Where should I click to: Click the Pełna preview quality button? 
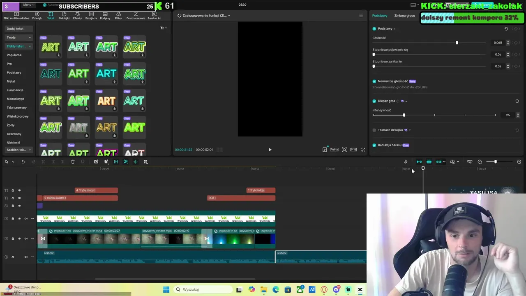point(334,150)
